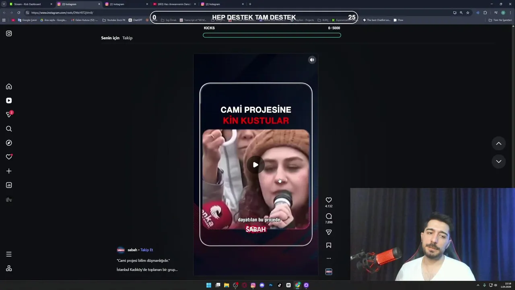Image resolution: width=515 pixels, height=290 pixels.
Task: Open Discord in the taskbar
Action: (x=262, y=285)
